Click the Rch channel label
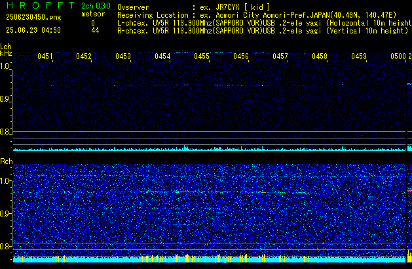Image resolution: width=412 pixels, height=269 pixels. 7,161
